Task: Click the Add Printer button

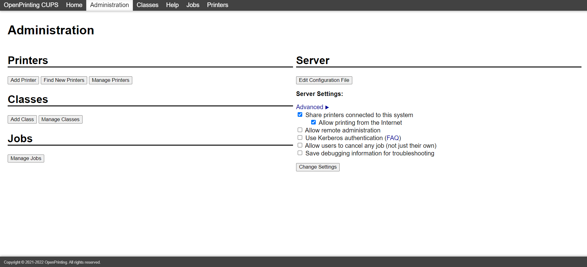Action: (x=23, y=80)
